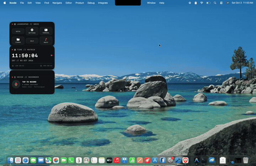Launch Safari from the Dock
256x166 pixels.
click(x=26, y=160)
